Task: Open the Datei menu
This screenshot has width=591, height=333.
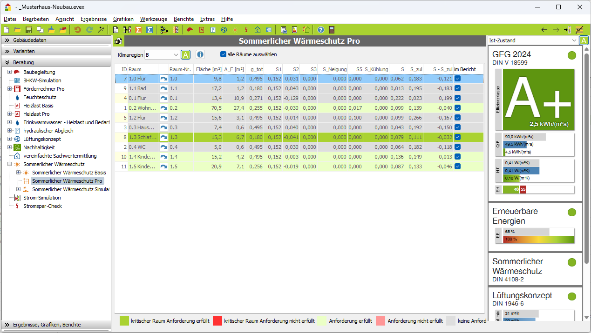Action: coord(10,19)
